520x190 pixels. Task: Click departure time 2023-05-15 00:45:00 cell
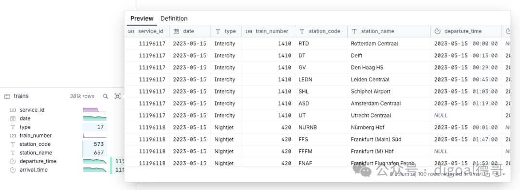click(466, 79)
